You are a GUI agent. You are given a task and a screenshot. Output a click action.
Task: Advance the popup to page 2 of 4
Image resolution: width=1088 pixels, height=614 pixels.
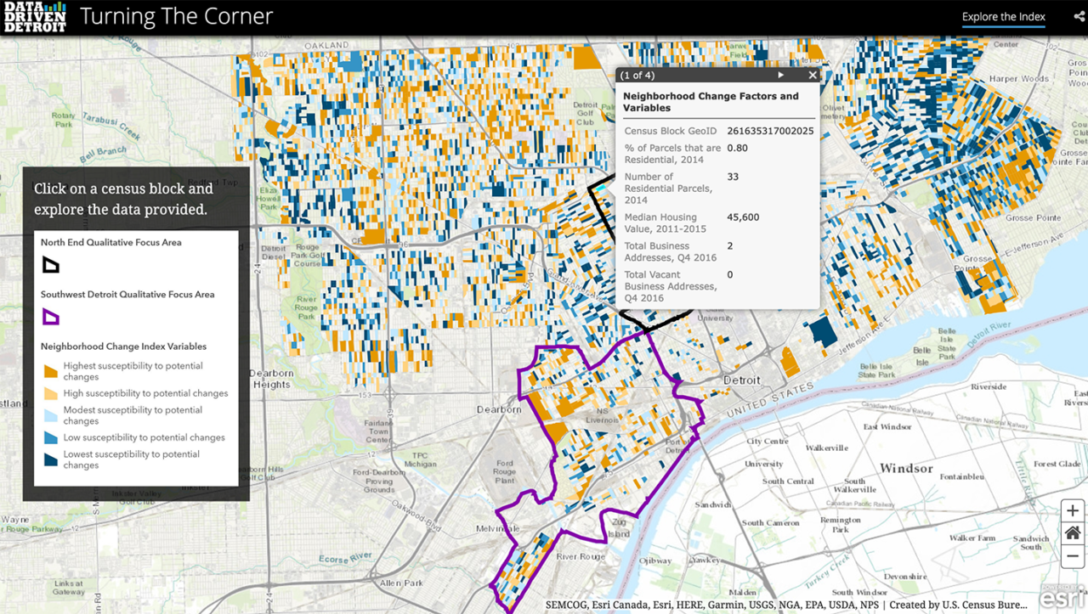780,75
